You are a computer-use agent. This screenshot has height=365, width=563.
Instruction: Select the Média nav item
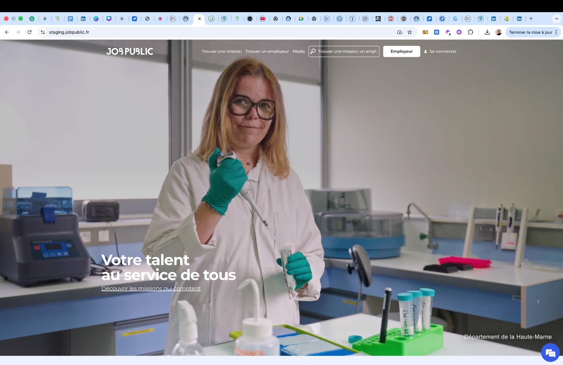pyautogui.click(x=299, y=51)
